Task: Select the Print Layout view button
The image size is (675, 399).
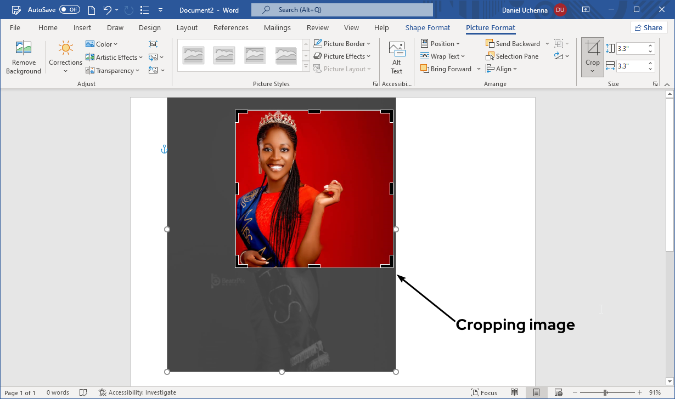Action: tap(536, 392)
